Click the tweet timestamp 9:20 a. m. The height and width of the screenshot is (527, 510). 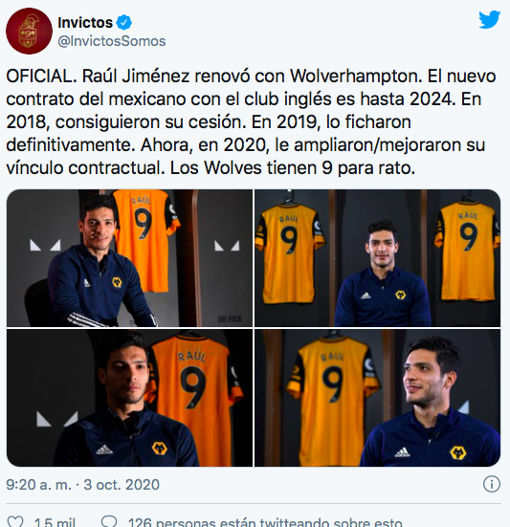tap(38, 485)
